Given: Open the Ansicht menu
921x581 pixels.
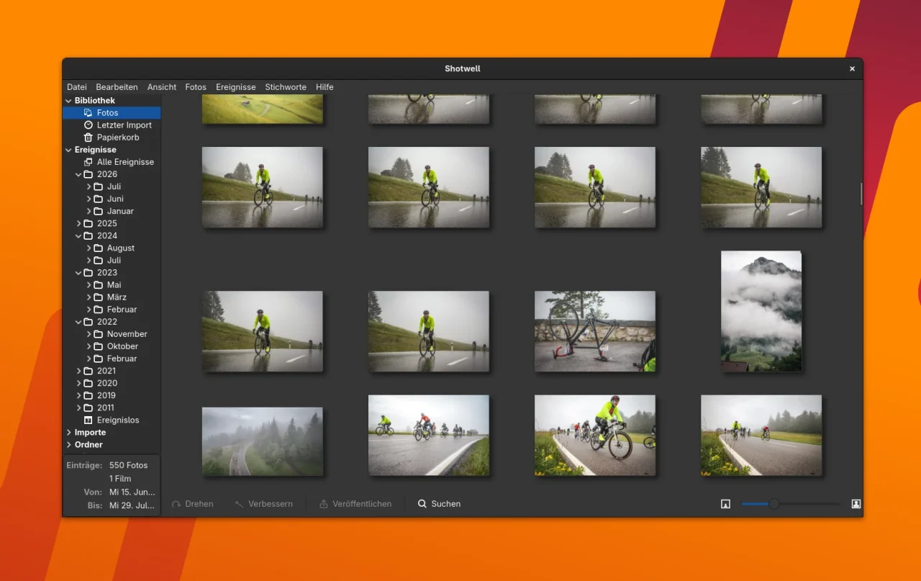Looking at the screenshot, I should tap(162, 87).
